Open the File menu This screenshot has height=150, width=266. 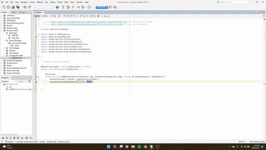pyautogui.click(x=7, y=2)
